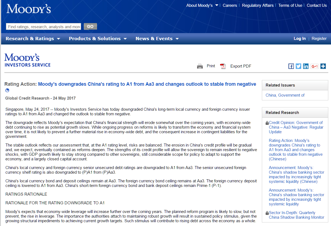Go to Regulatory Affairs page
This screenshot has width=331, height=226.
click(258, 5)
